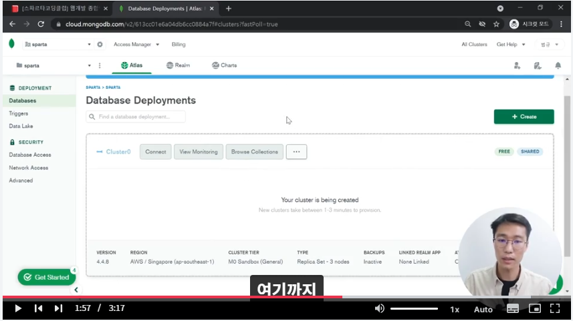Close the Database Deployments browser tab
This screenshot has width=573, height=321.
tap(211, 9)
